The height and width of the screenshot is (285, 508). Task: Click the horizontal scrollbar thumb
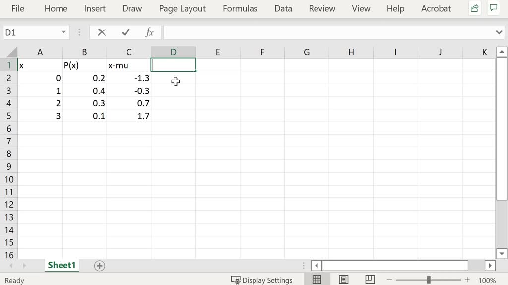(395, 266)
